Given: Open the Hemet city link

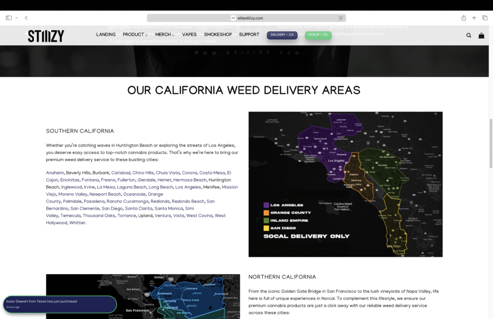Looking at the screenshot, I should tap(165, 180).
